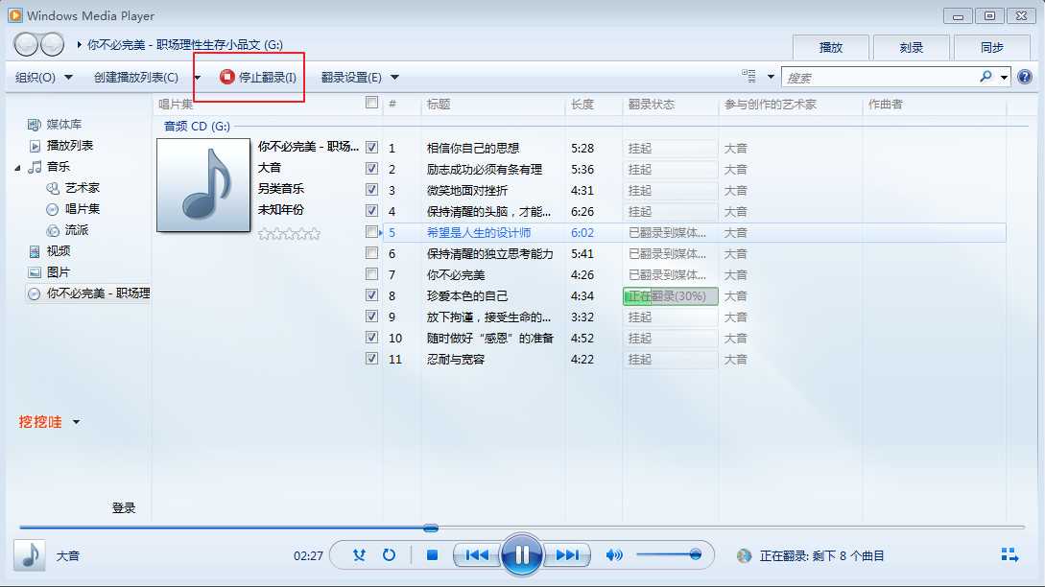Mute the player volume
This screenshot has width=1045, height=587.
(x=614, y=555)
